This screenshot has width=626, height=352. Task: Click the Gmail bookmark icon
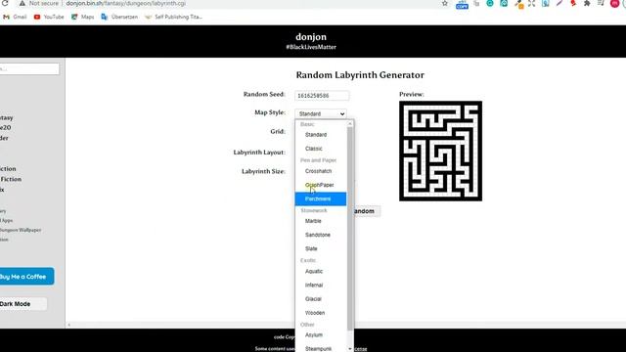[x=7, y=17]
